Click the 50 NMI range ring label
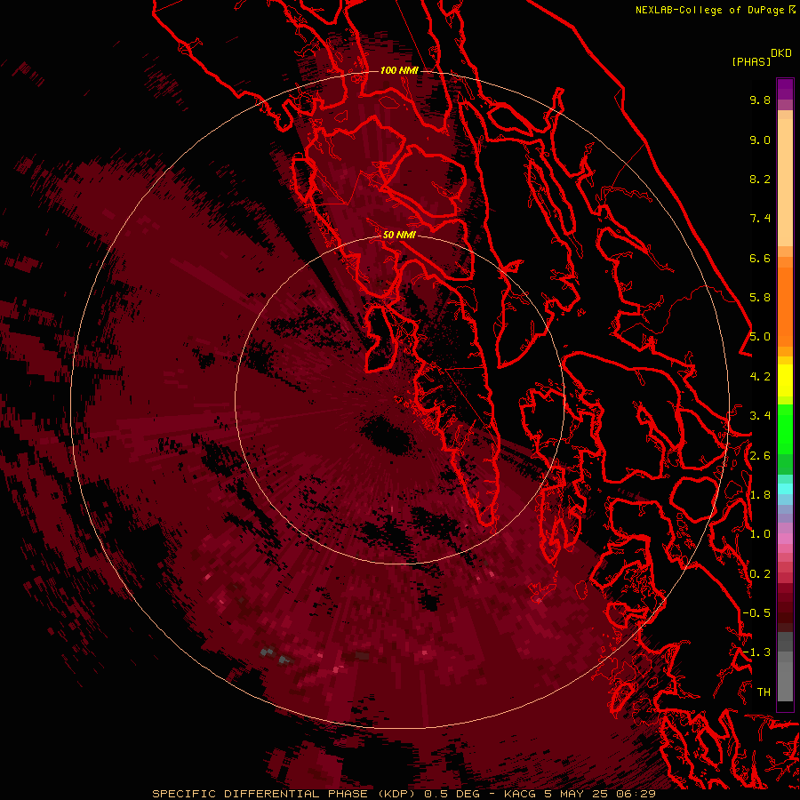 399,235
